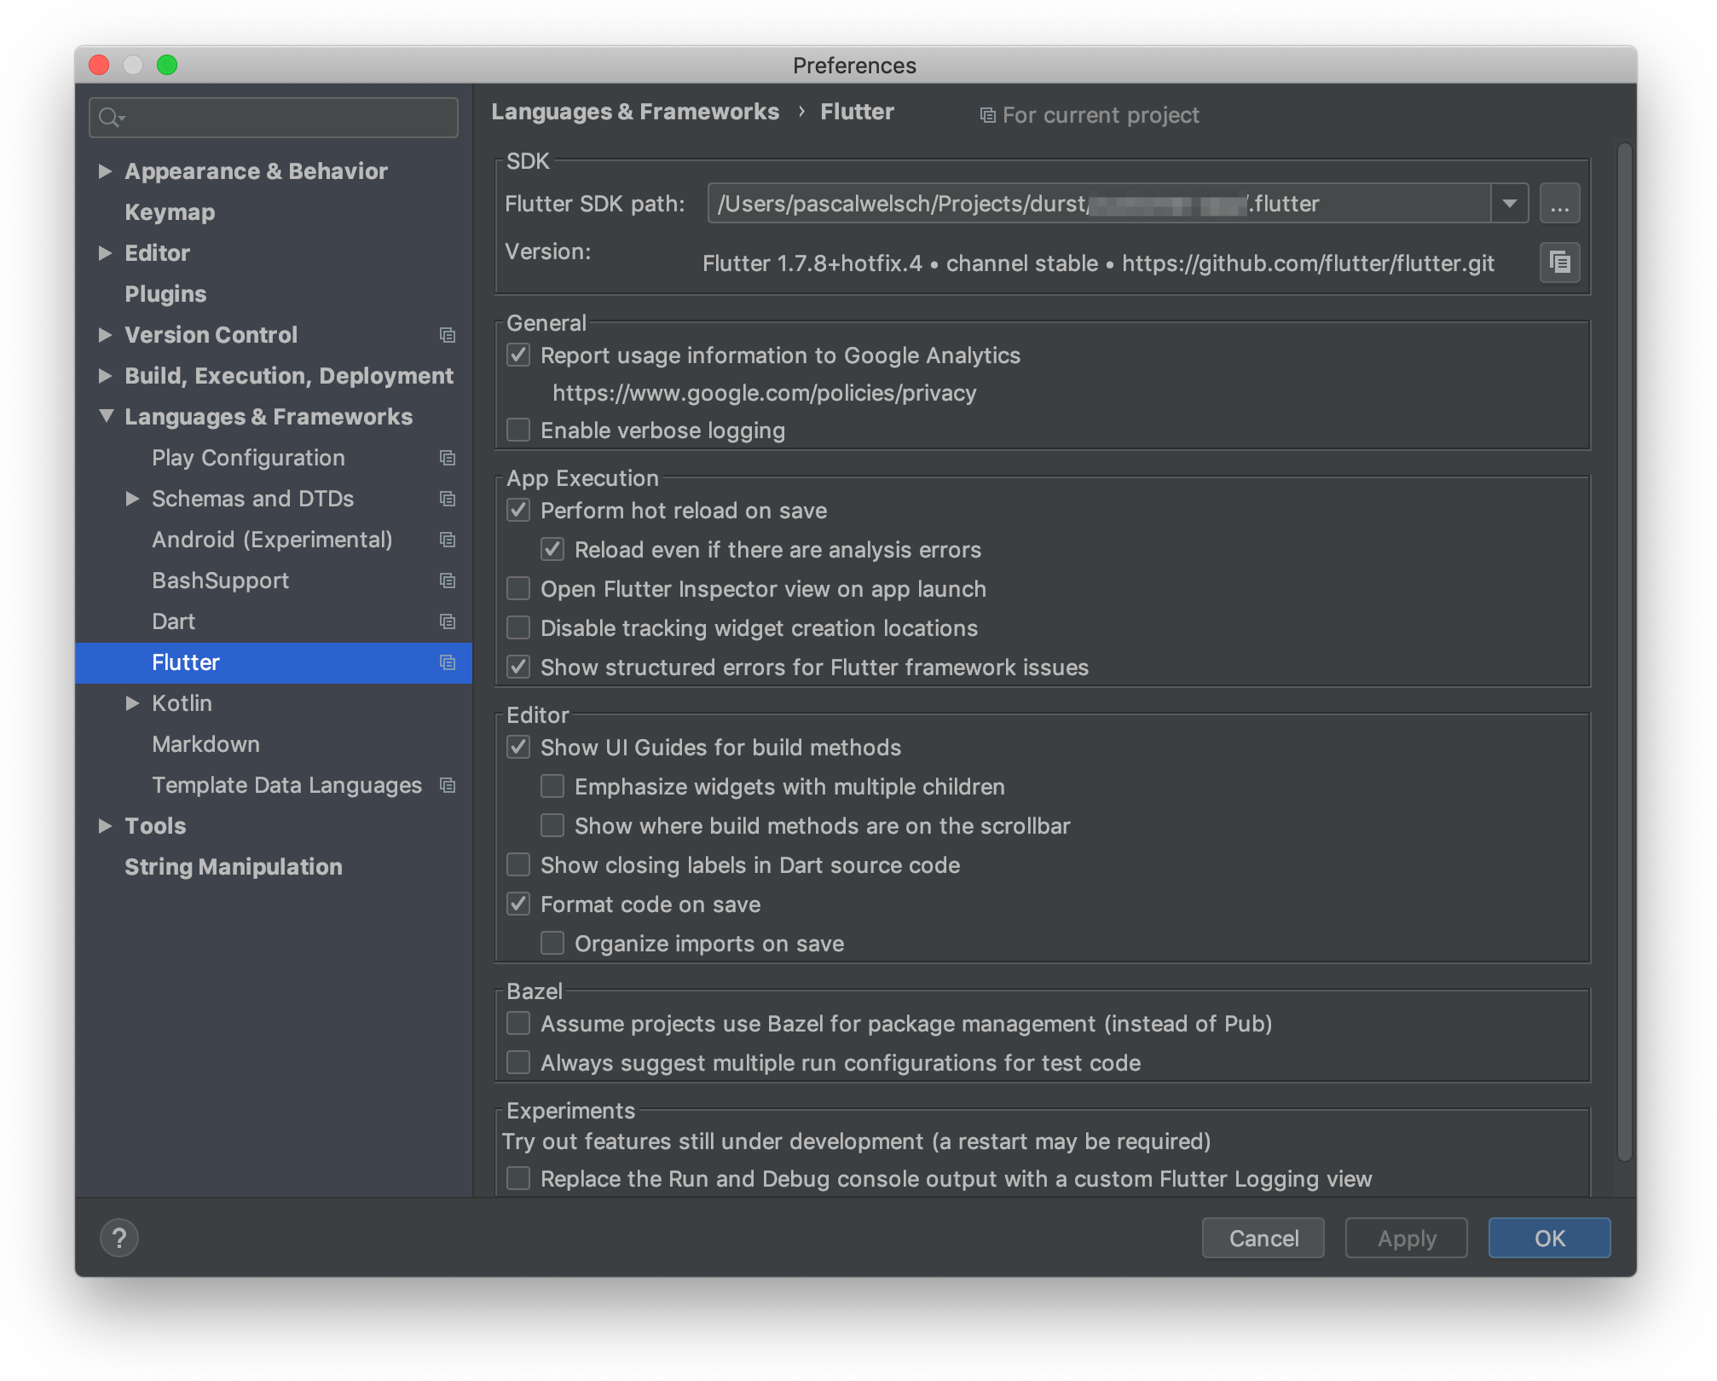Image resolution: width=1717 pixels, height=1381 pixels.
Task: Check Replace Run and Debug console with Logging view
Action: 518,1179
